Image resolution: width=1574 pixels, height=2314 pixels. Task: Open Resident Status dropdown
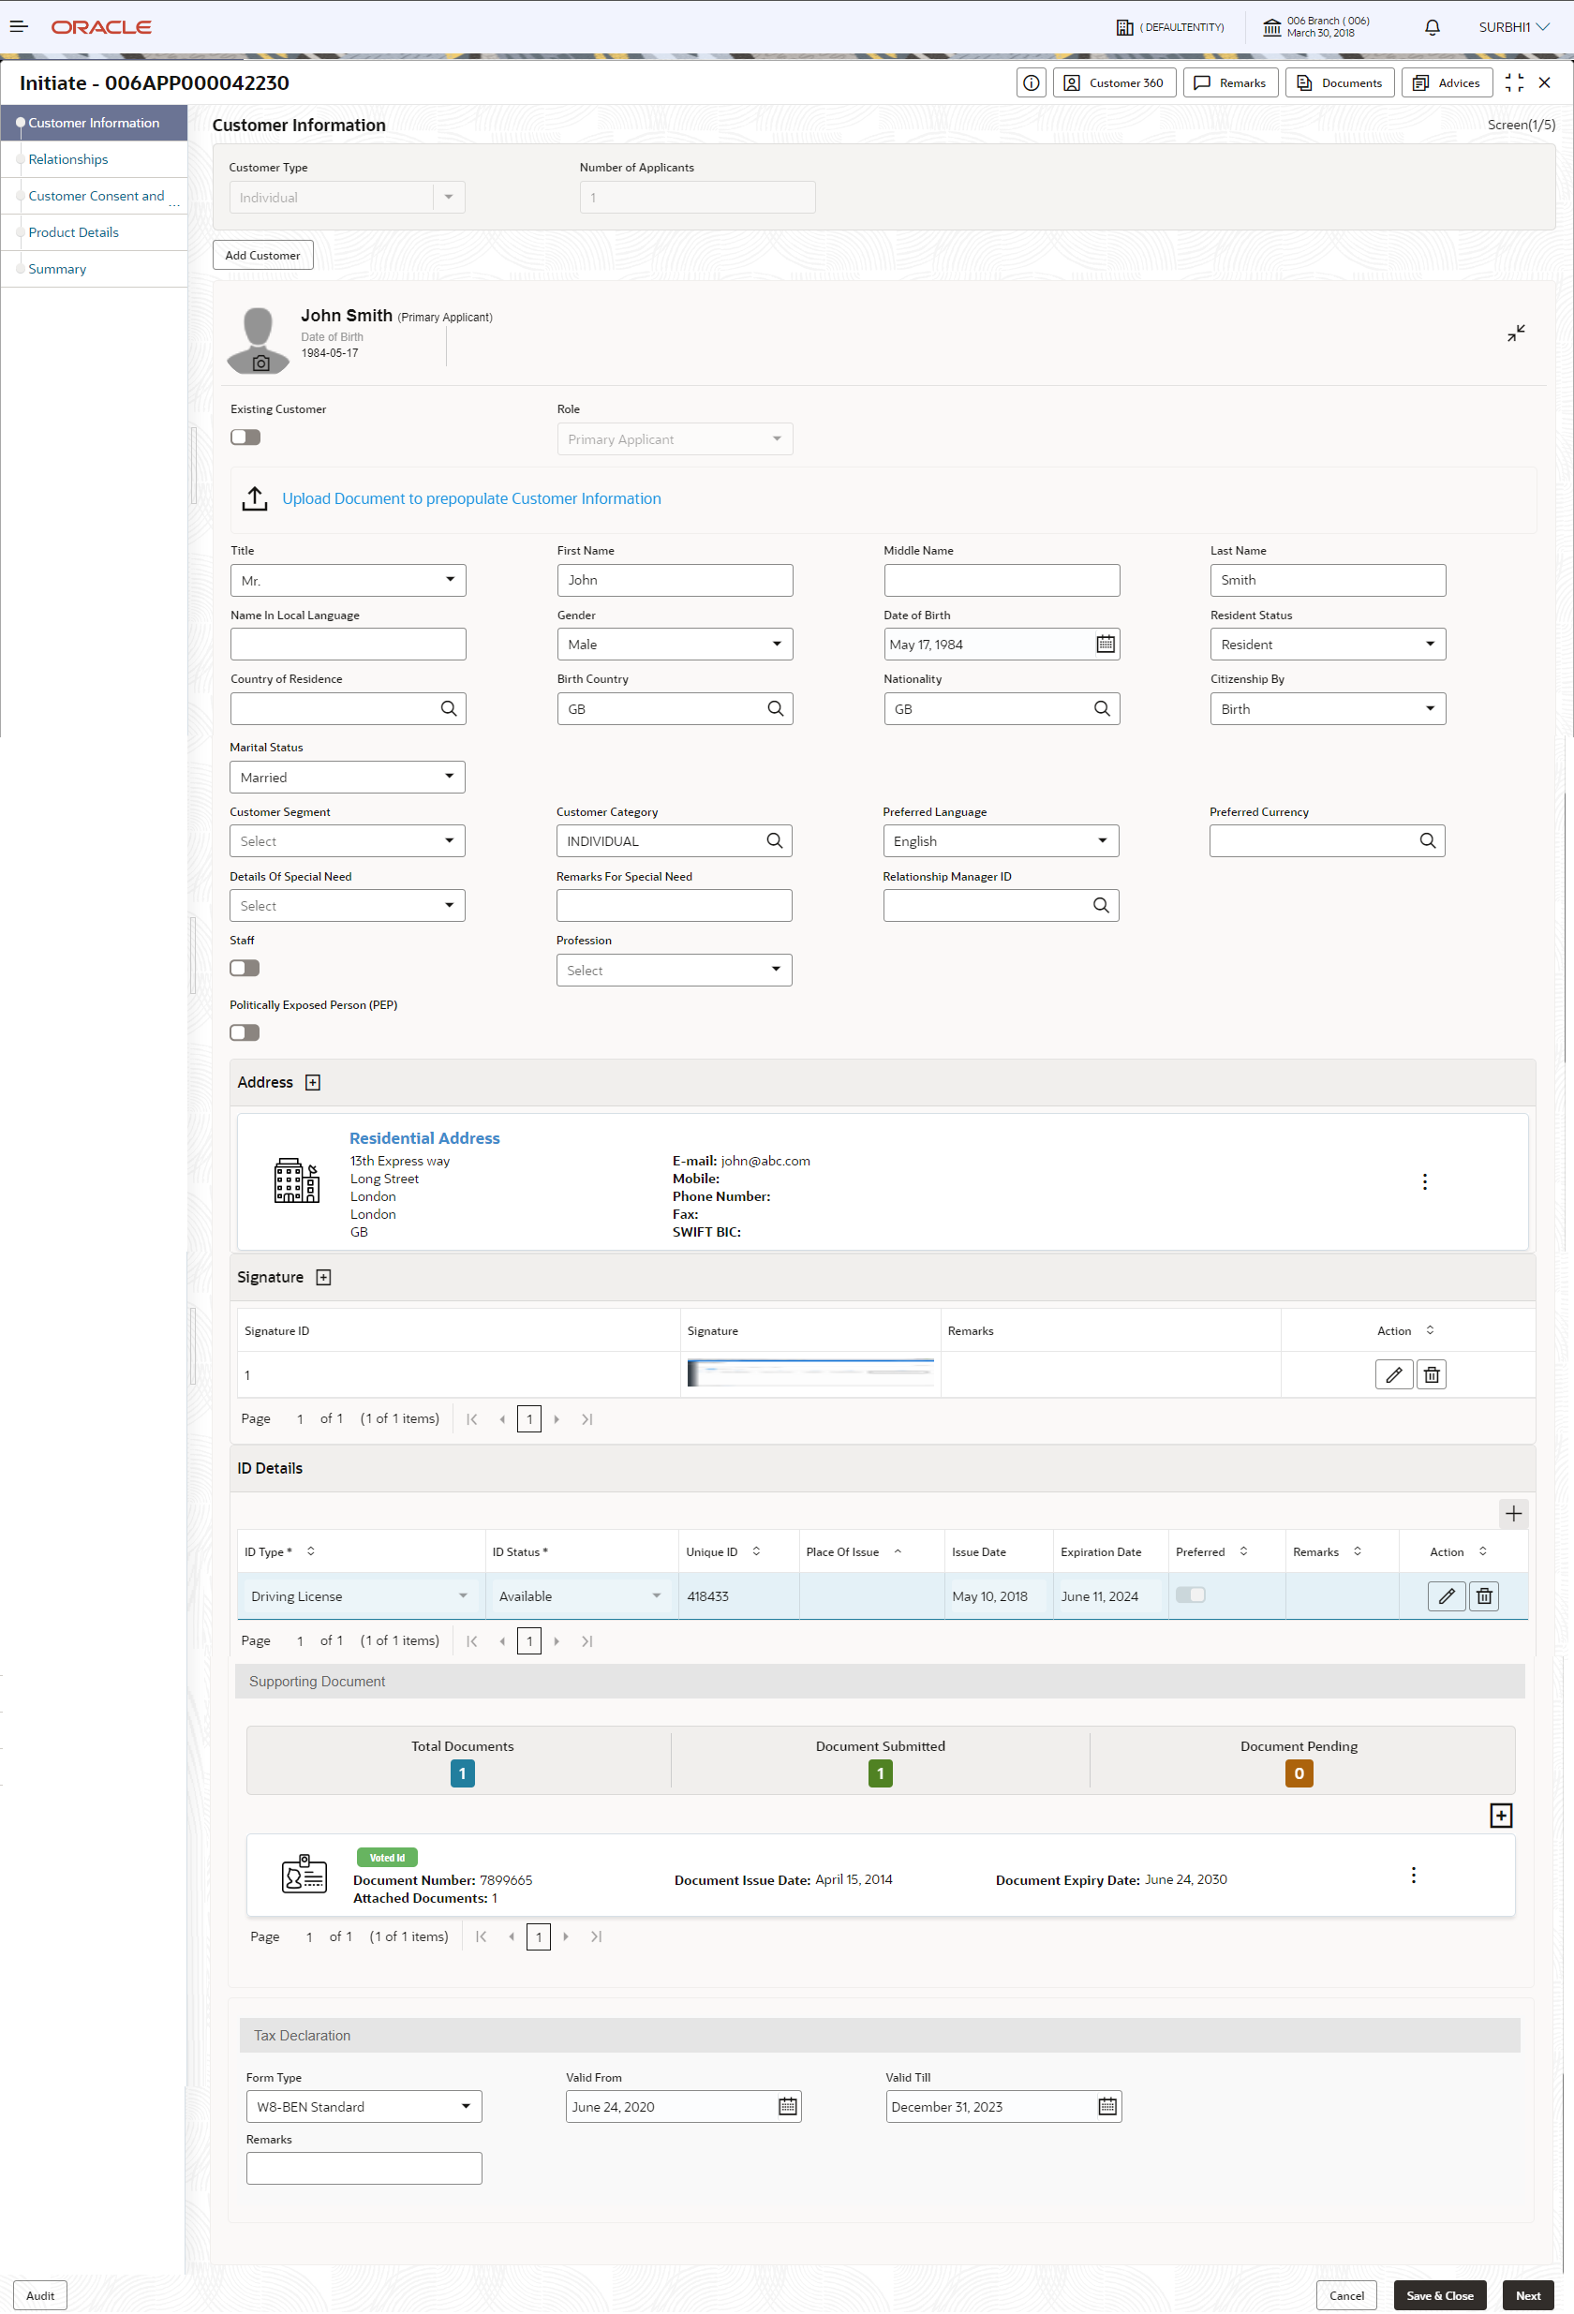[1329, 645]
